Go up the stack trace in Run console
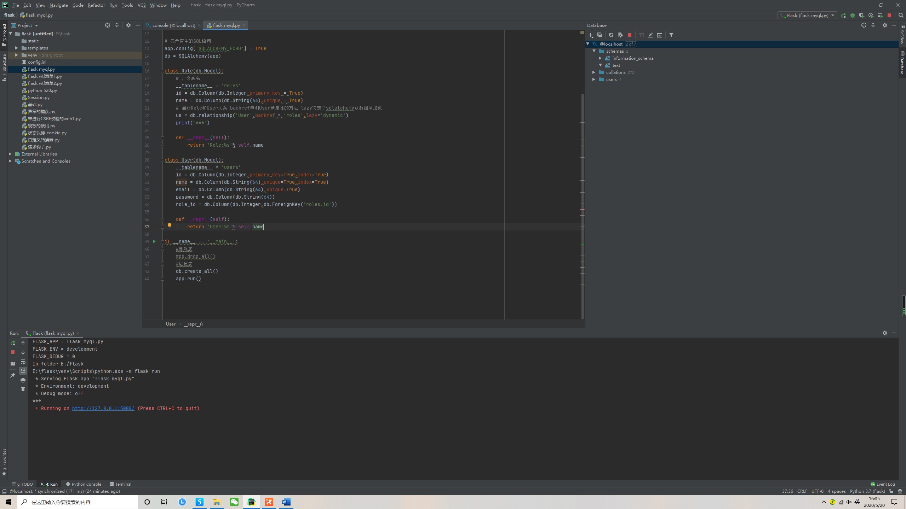 click(23, 343)
